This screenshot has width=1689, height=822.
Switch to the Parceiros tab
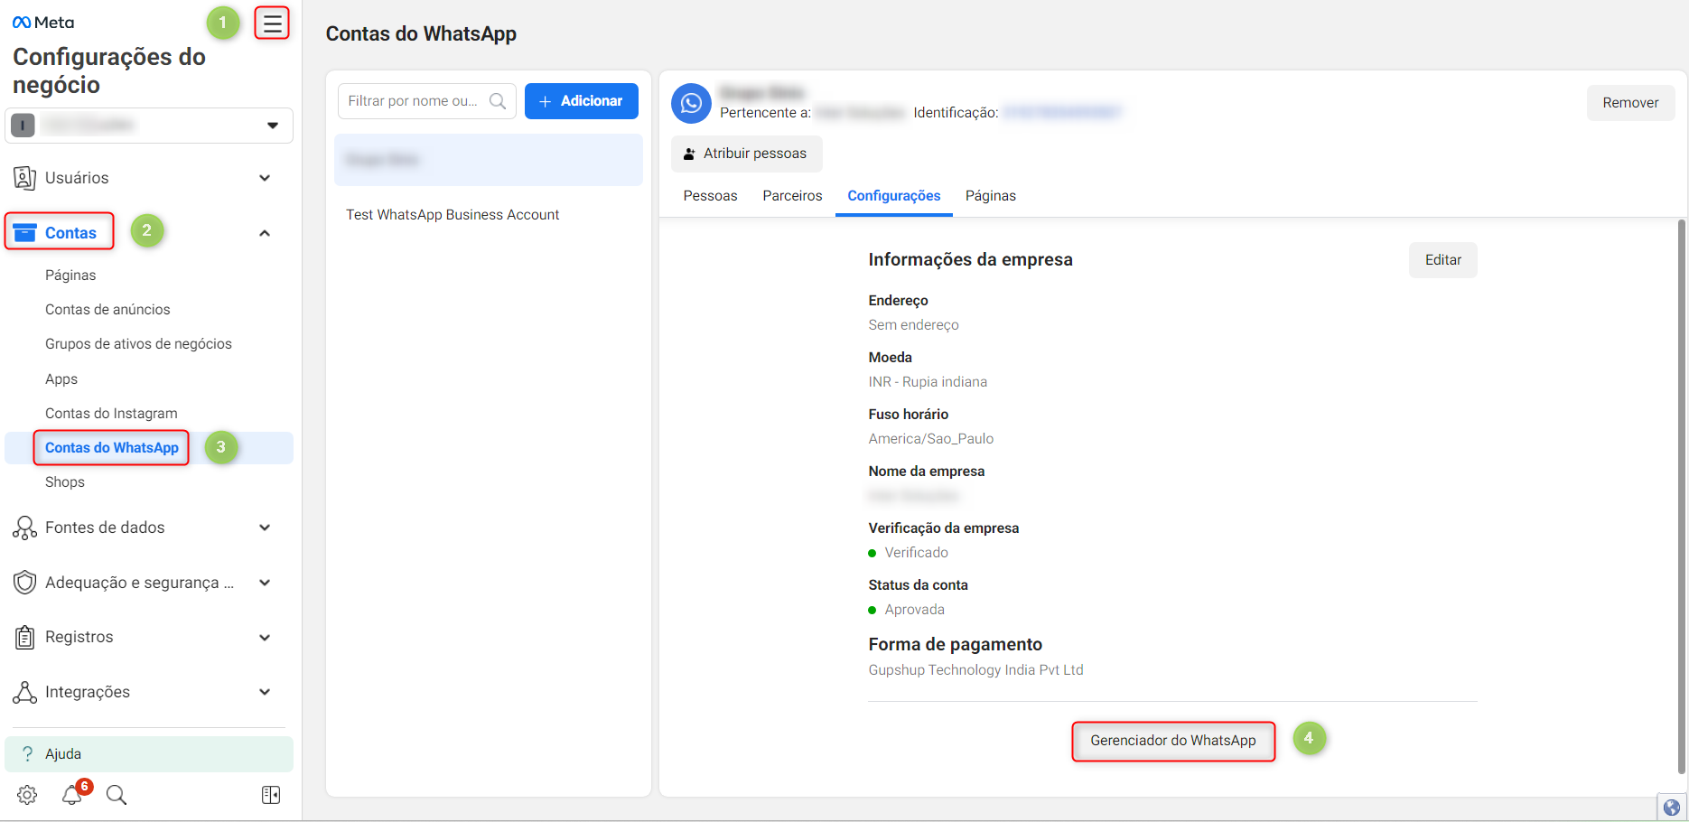(x=791, y=195)
